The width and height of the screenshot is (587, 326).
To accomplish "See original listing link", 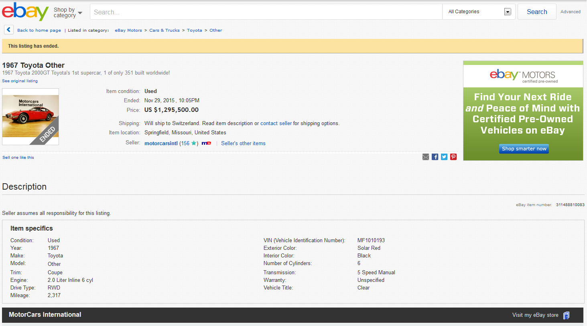I will click(20, 81).
